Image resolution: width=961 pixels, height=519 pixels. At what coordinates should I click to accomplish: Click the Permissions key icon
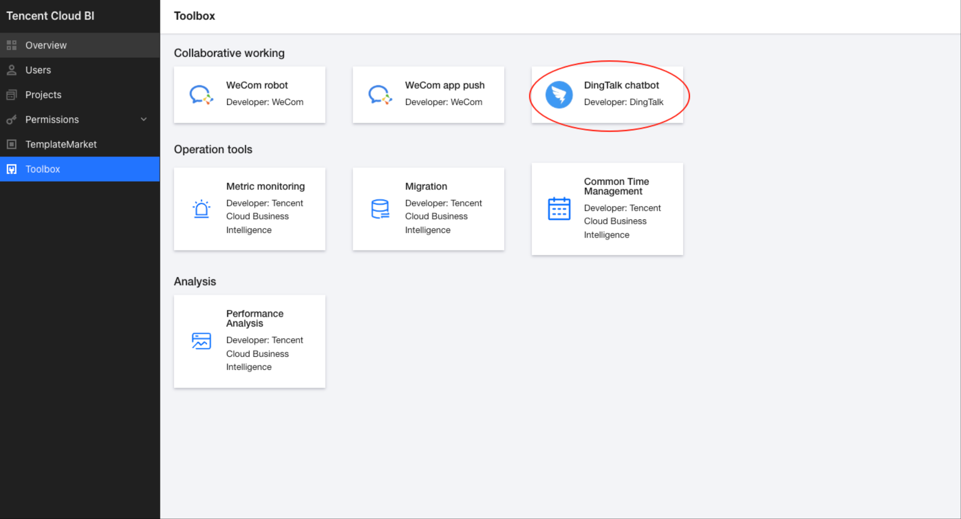tap(12, 120)
